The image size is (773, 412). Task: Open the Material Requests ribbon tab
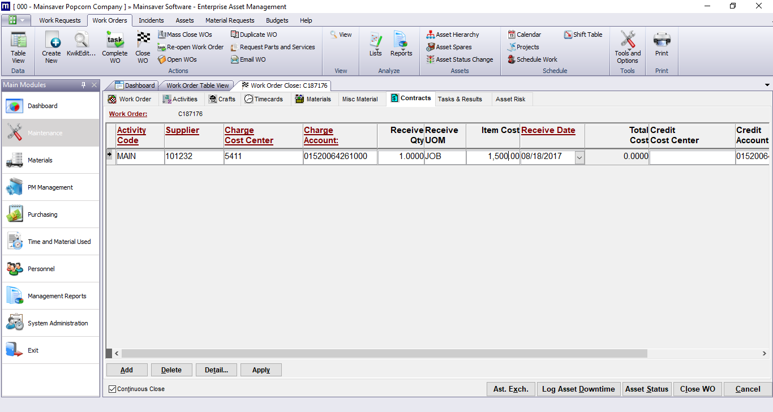coord(230,20)
